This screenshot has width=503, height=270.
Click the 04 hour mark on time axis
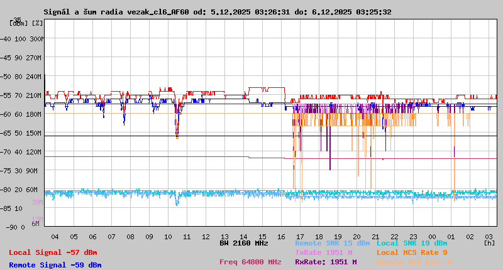tap(55, 237)
